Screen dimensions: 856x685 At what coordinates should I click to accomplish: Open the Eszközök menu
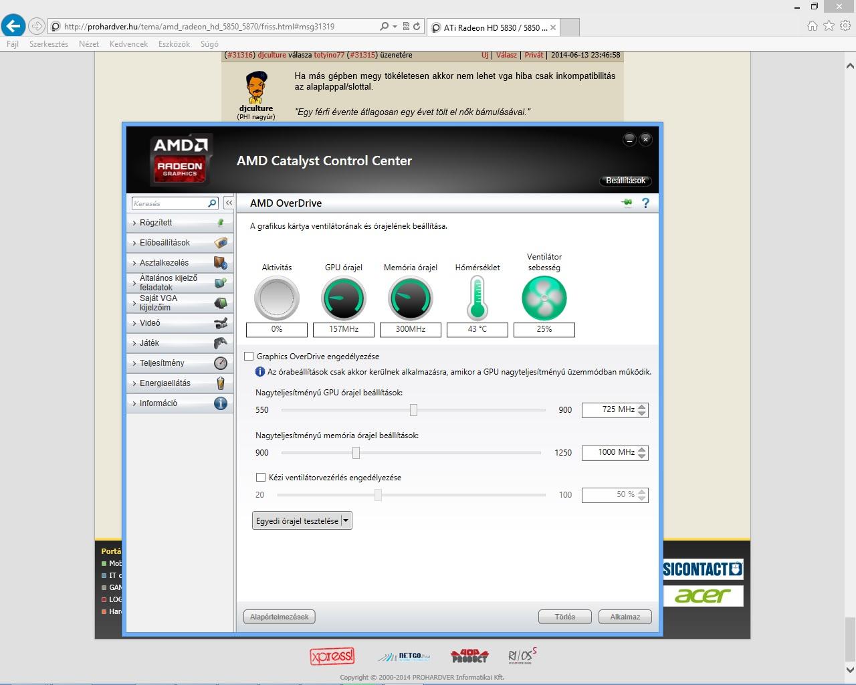pos(174,43)
